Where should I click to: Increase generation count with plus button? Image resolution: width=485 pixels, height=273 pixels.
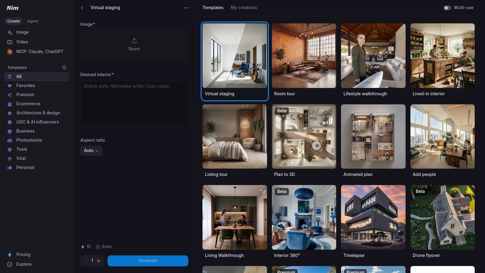(x=99, y=261)
